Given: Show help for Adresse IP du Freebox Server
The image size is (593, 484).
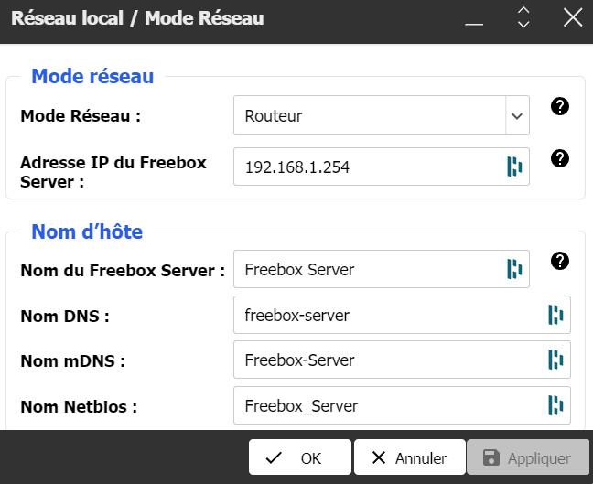Looking at the screenshot, I should tap(560, 158).
